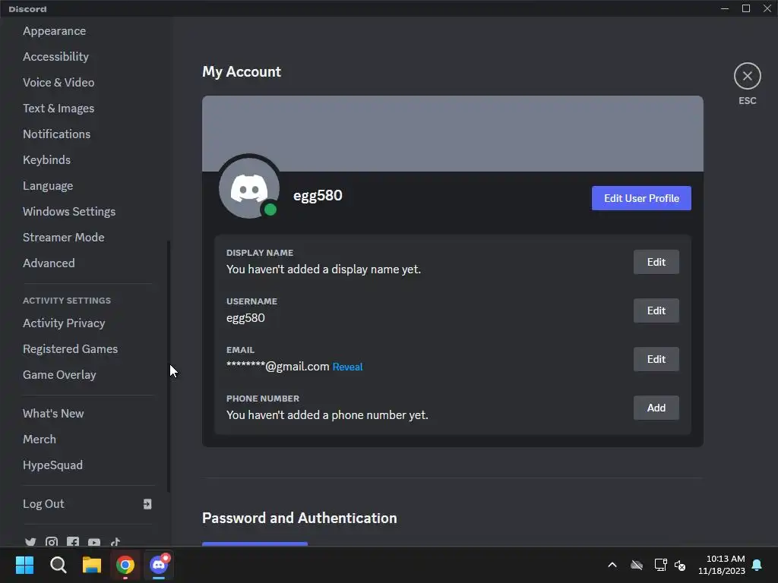Select Activity Privacy
The height and width of the screenshot is (583, 778).
(x=64, y=323)
